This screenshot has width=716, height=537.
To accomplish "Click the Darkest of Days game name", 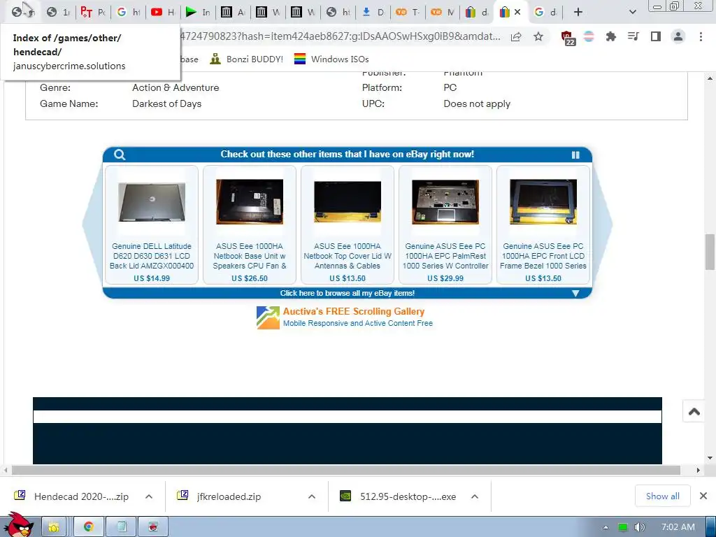I will click(x=166, y=103).
